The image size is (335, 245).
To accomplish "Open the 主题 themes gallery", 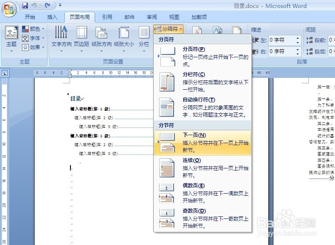I will (x=11, y=39).
